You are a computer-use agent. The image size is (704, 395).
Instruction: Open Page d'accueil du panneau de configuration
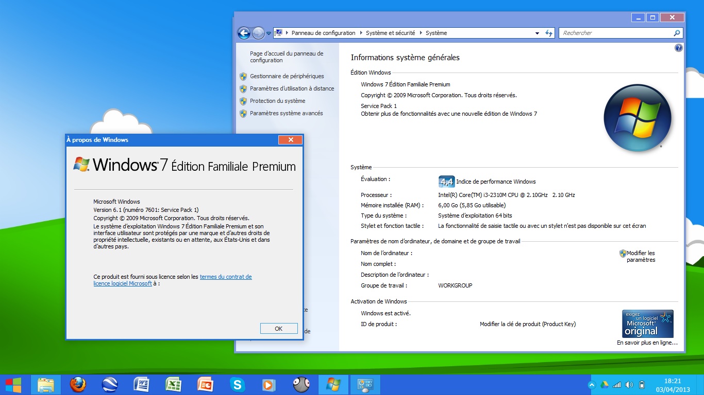[x=287, y=57]
